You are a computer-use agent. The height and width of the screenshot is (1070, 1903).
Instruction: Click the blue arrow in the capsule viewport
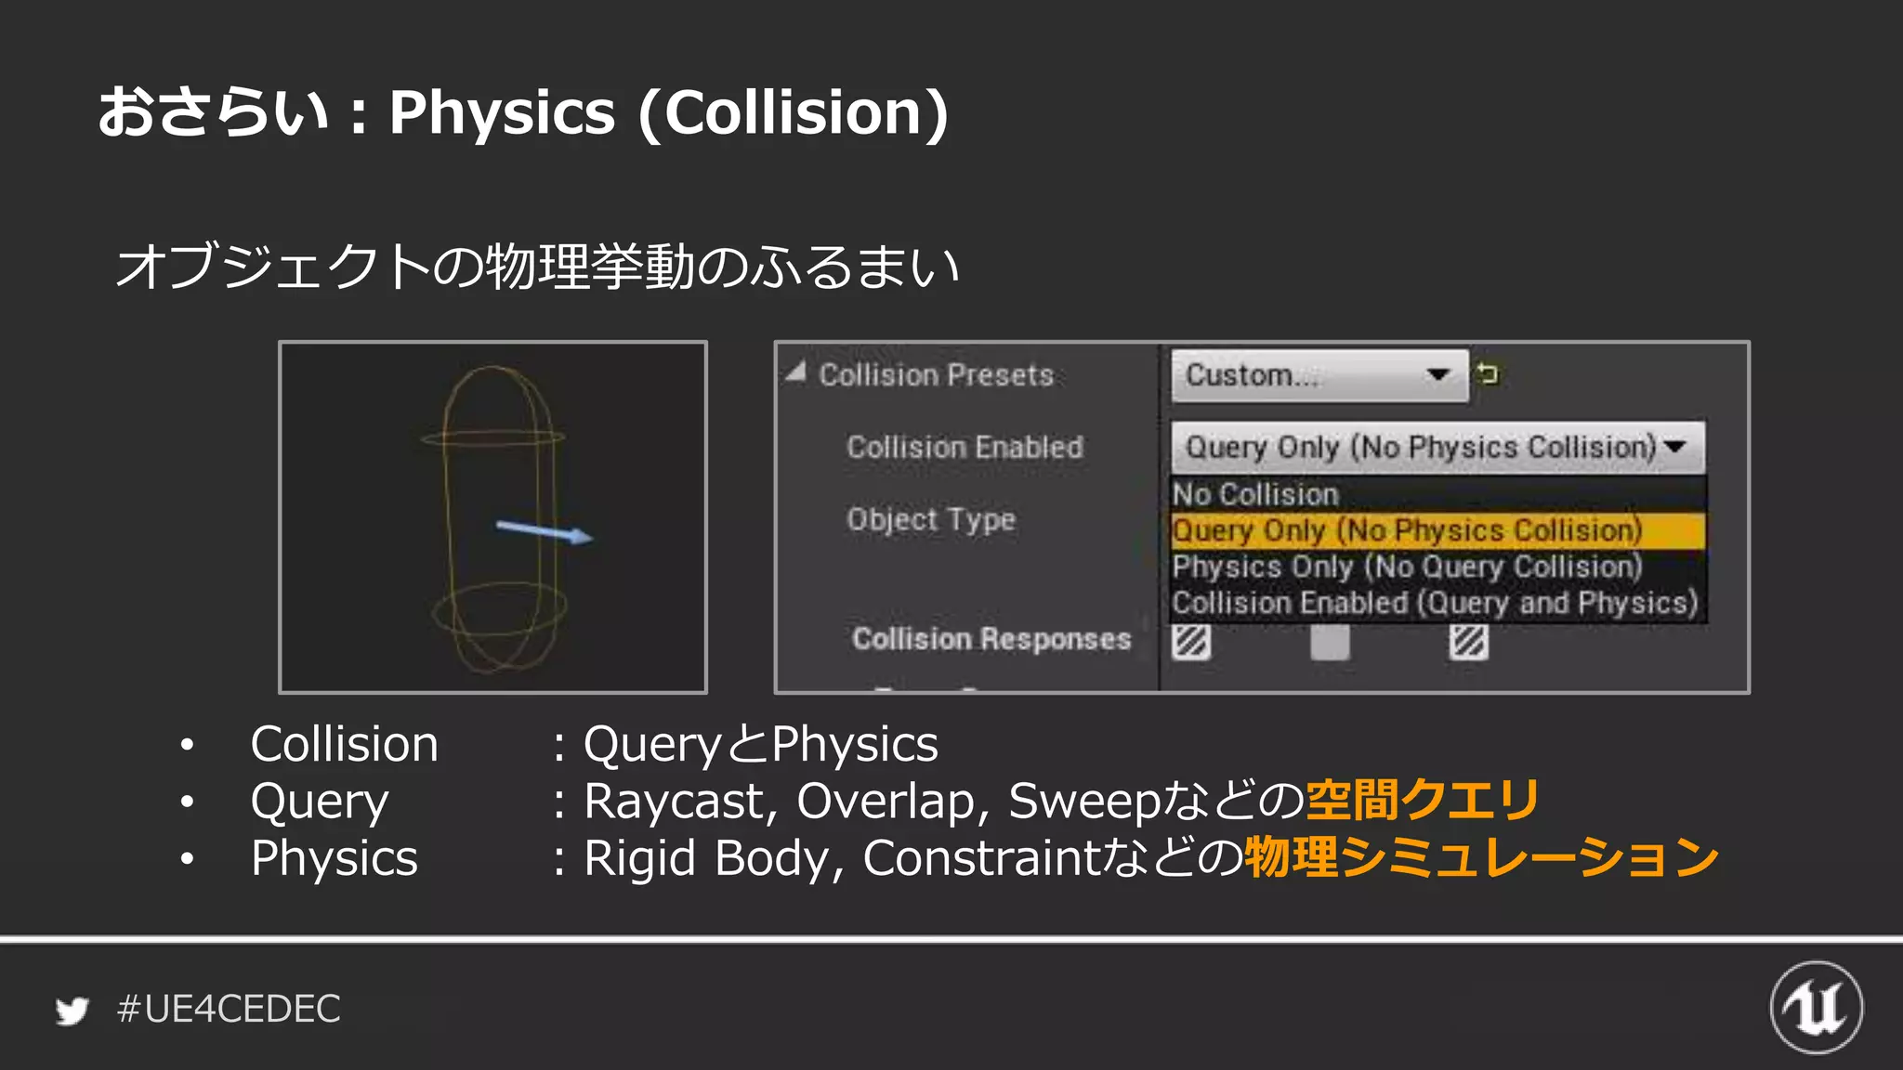click(x=545, y=531)
